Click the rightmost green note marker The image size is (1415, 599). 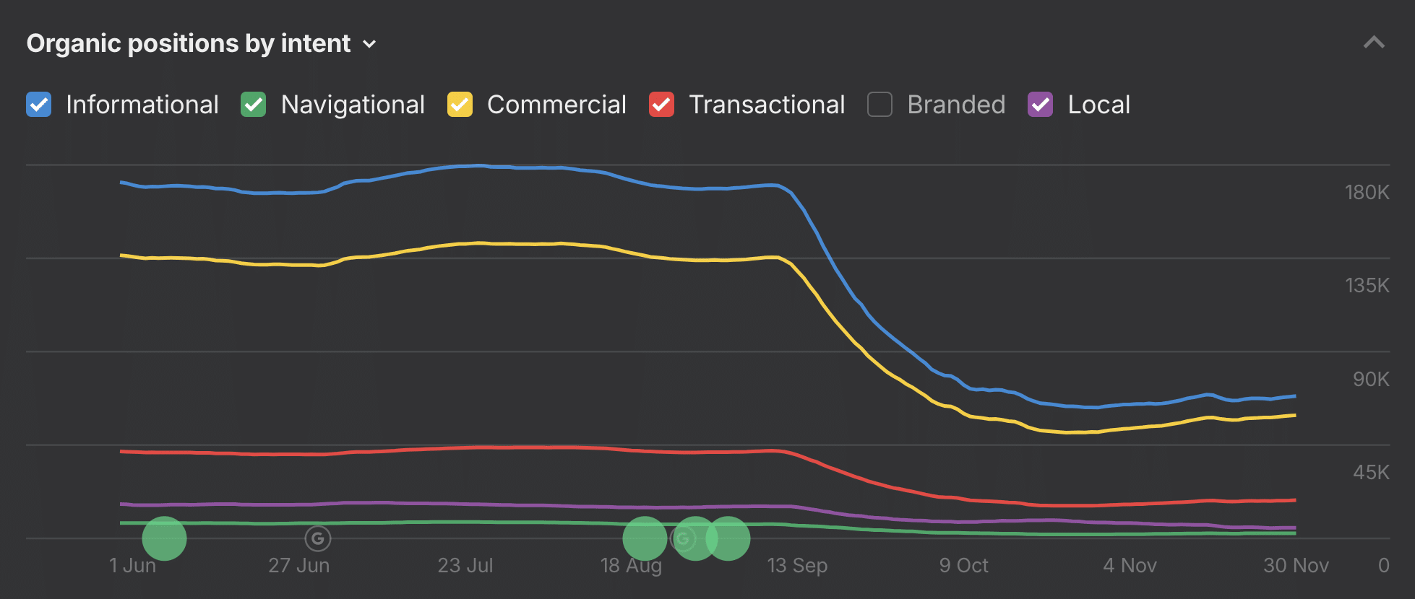click(728, 538)
